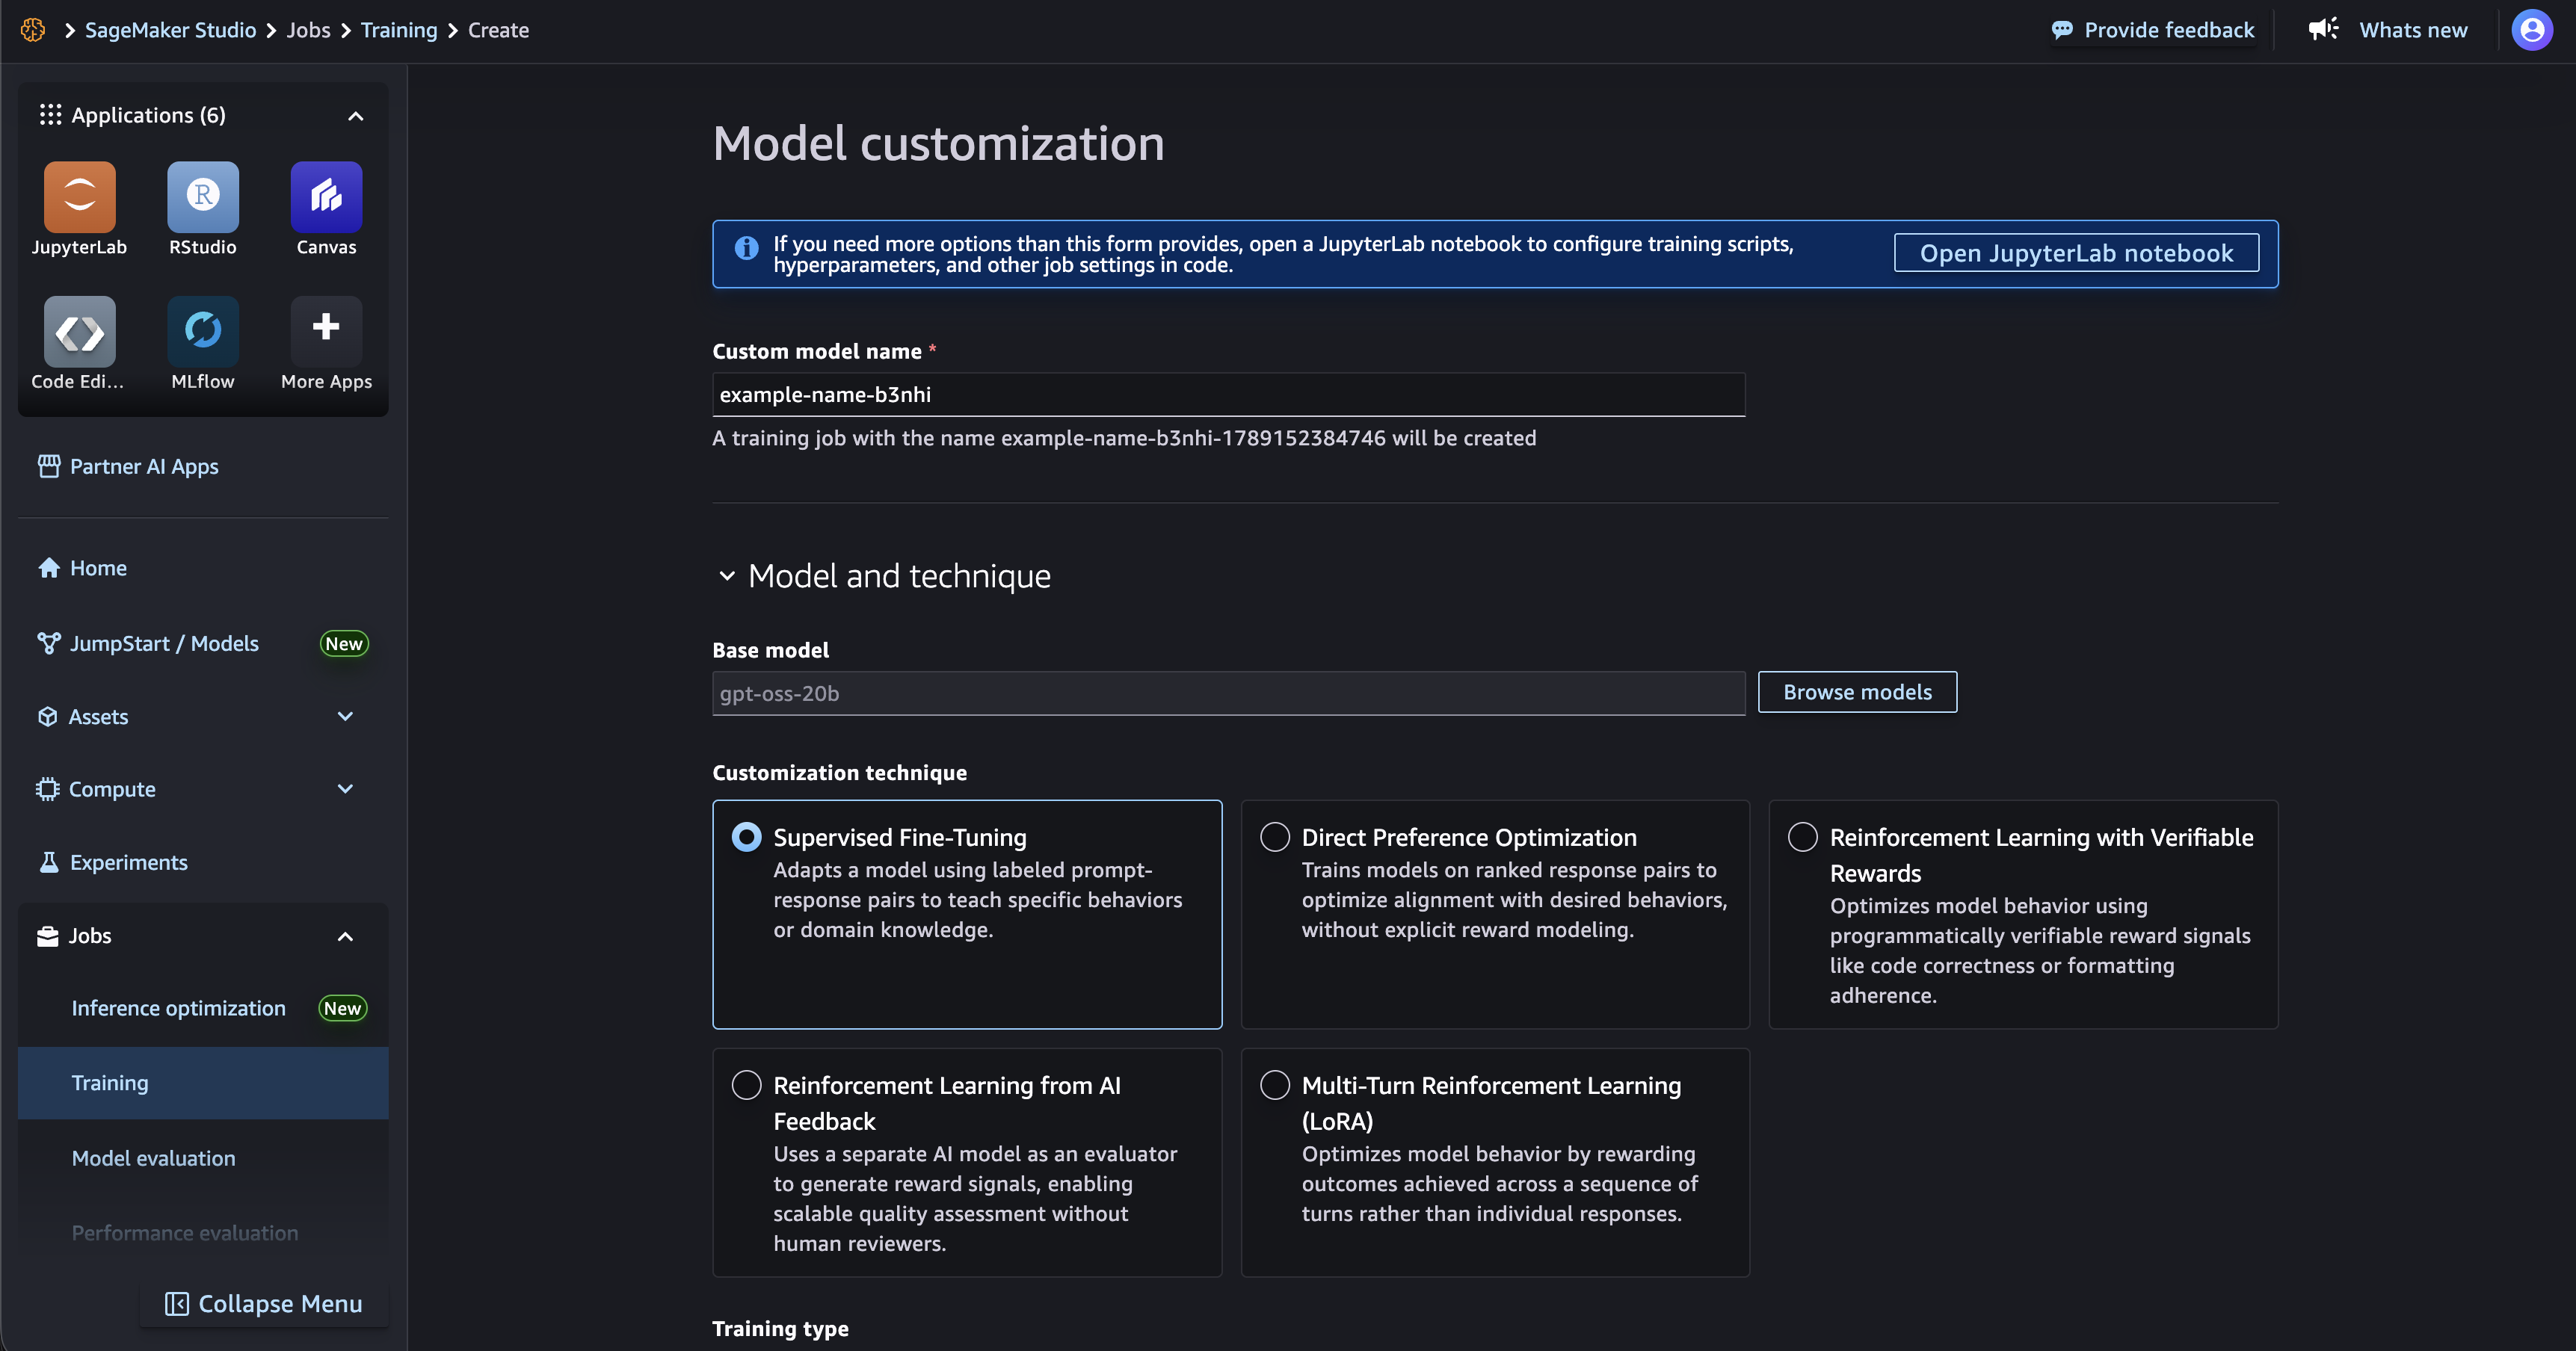The image size is (2576, 1351).
Task: Select the Supervised Fine-Tuning radio button
Action: 746,836
